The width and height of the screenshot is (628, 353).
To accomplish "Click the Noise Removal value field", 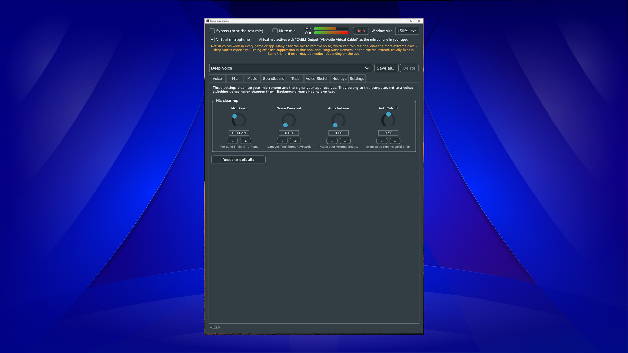I will [x=289, y=133].
